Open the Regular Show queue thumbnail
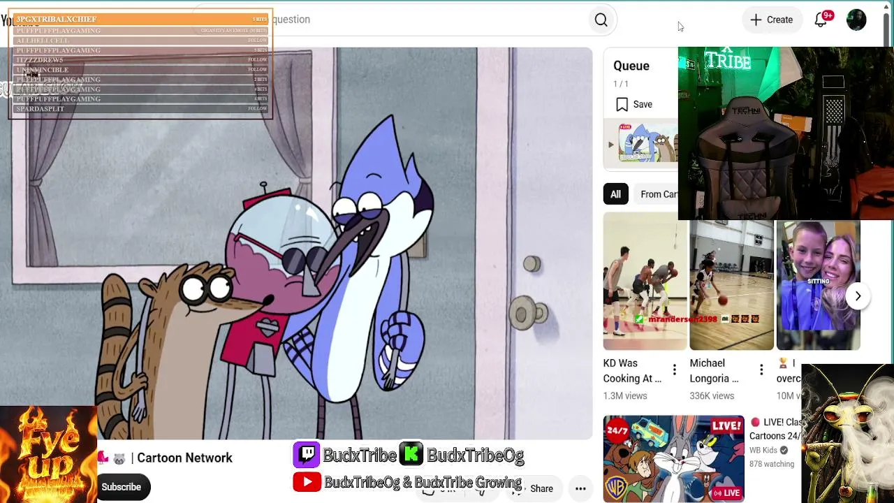This screenshot has width=894, height=503. [x=647, y=144]
